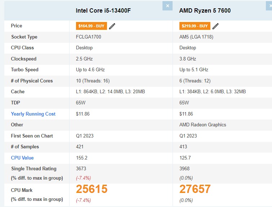Click the Up to 4.6 GHz value
This screenshot has height=207, width=272.
click(x=90, y=70)
